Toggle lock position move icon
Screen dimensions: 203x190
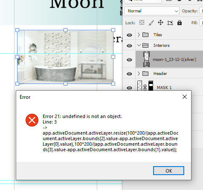[x=160, y=23]
